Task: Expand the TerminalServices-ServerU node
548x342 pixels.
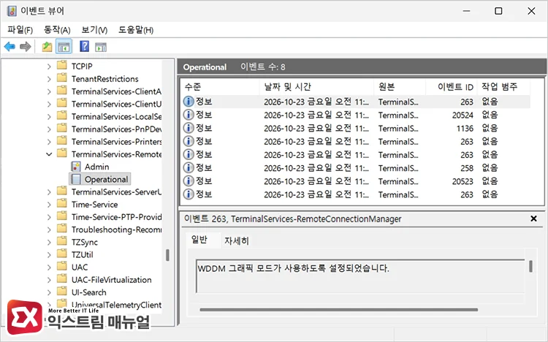Action: pos(49,192)
